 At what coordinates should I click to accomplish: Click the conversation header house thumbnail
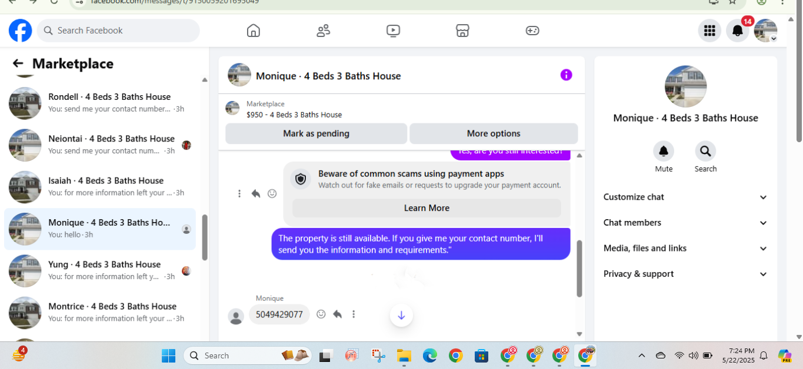coord(239,75)
